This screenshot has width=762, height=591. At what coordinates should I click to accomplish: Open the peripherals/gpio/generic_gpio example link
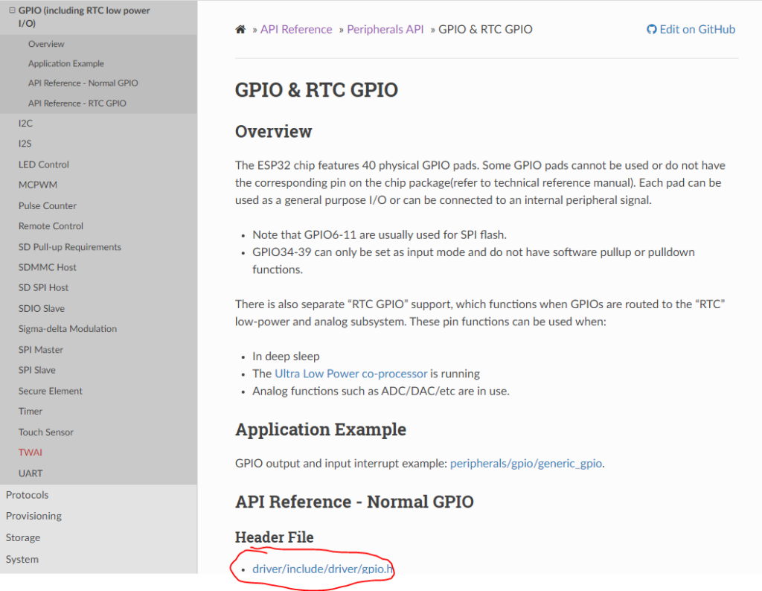526,463
